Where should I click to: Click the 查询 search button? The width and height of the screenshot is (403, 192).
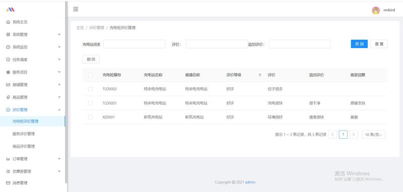pos(359,44)
